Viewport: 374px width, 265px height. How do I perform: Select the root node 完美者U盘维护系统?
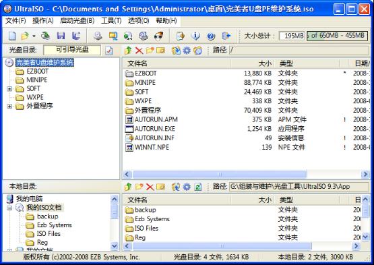tap(44, 63)
